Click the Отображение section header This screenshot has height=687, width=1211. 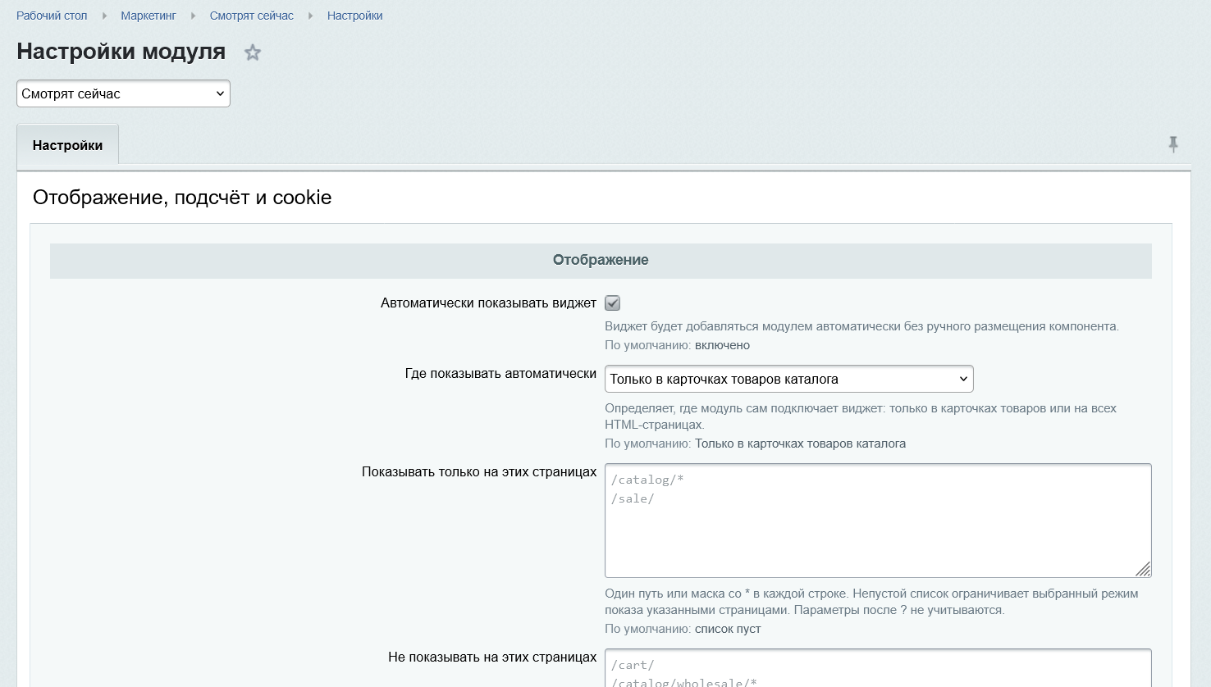pyautogui.click(x=601, y=260)
